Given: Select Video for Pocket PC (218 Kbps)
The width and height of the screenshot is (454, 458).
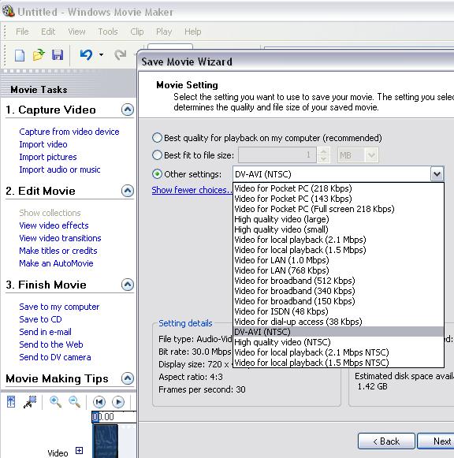Looking at the screenshot, I should pyautogui.click(x=338, y=188).
